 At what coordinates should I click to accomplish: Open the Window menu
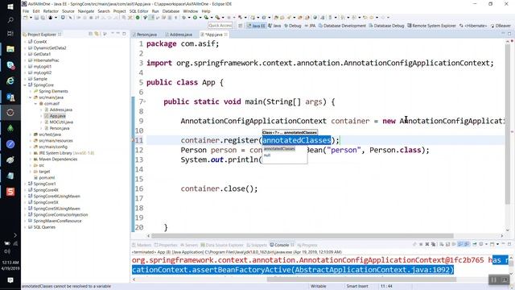tap(190, 11)
